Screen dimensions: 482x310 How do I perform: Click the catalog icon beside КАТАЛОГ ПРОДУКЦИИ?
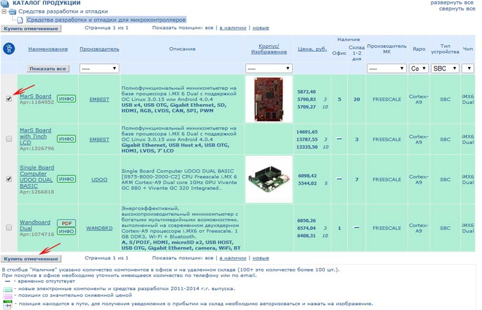(x=6, y=4)
